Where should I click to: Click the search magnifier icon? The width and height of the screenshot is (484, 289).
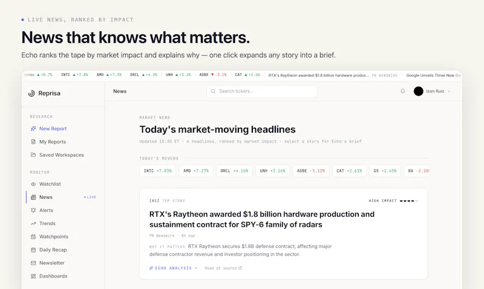point(213,91)
